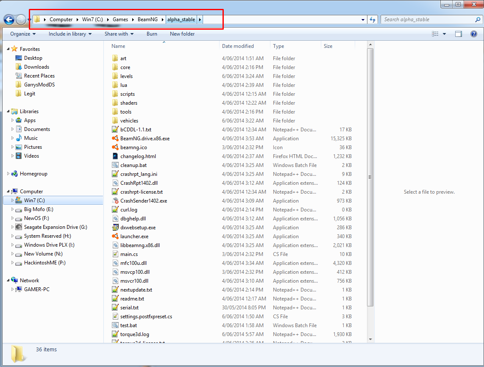Expand the Homegroup tree node
This screenshot has width=484, height=367.
click(8, 174)
